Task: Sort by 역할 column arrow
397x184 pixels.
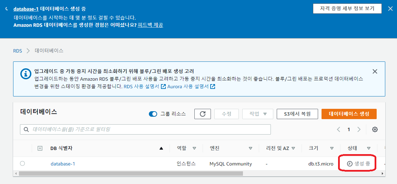Action: [x=194, y=148]
